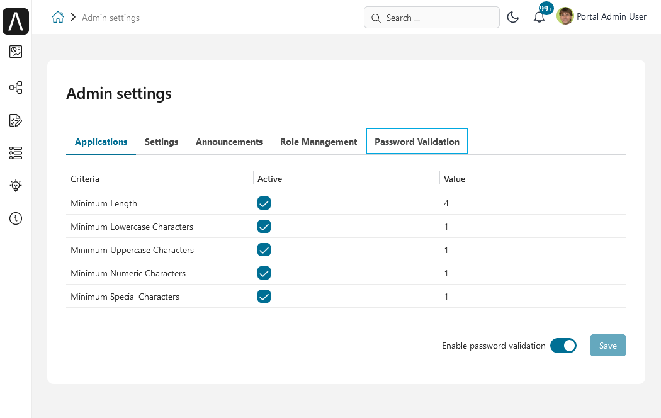Click the app logo in the sidebar
The width and height of the screenshot is (661, 418).
[16, 21]
